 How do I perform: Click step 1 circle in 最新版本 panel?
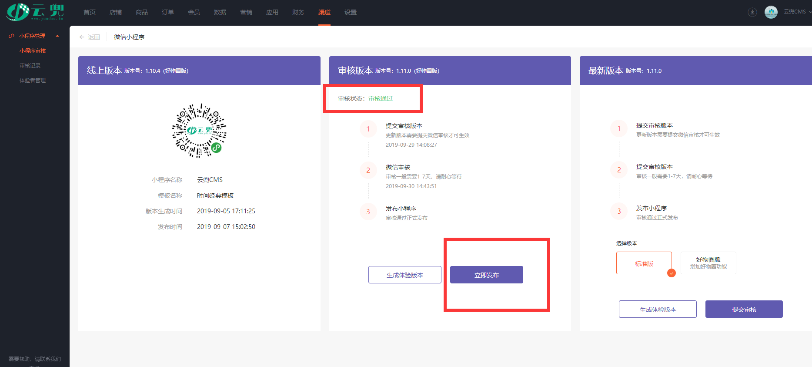(x=619, y=128)
